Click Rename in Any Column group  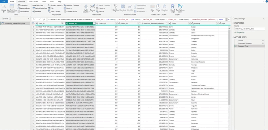click(37, 11)
